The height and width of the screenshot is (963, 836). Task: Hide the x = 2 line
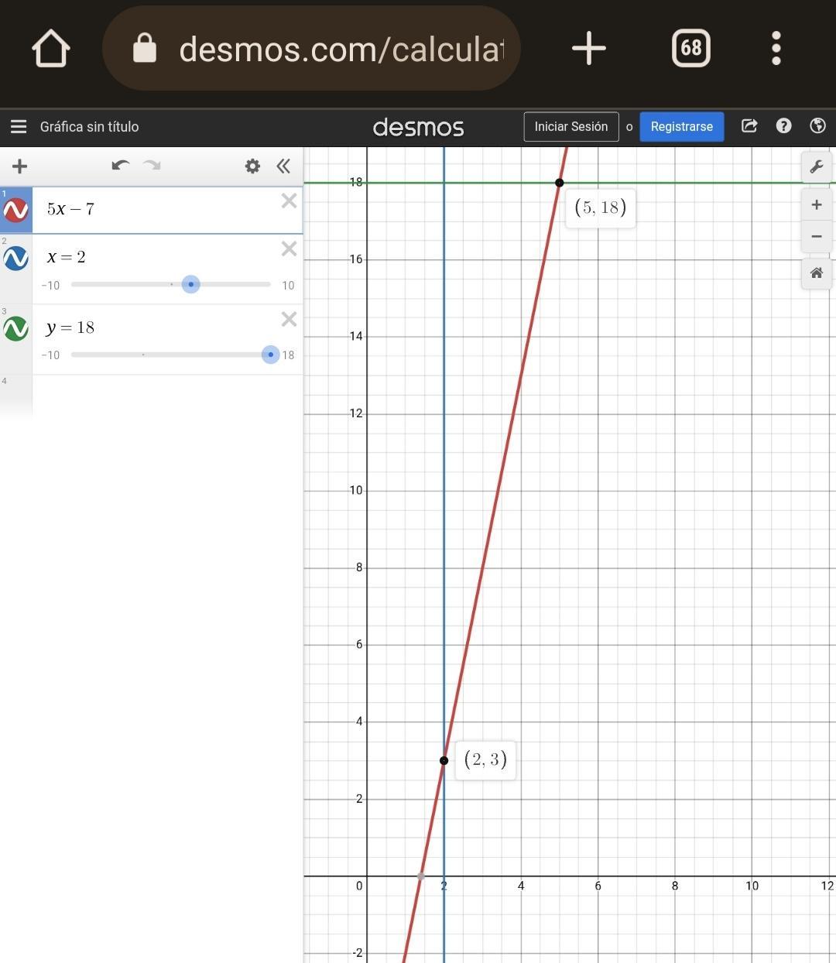(16, 259)
